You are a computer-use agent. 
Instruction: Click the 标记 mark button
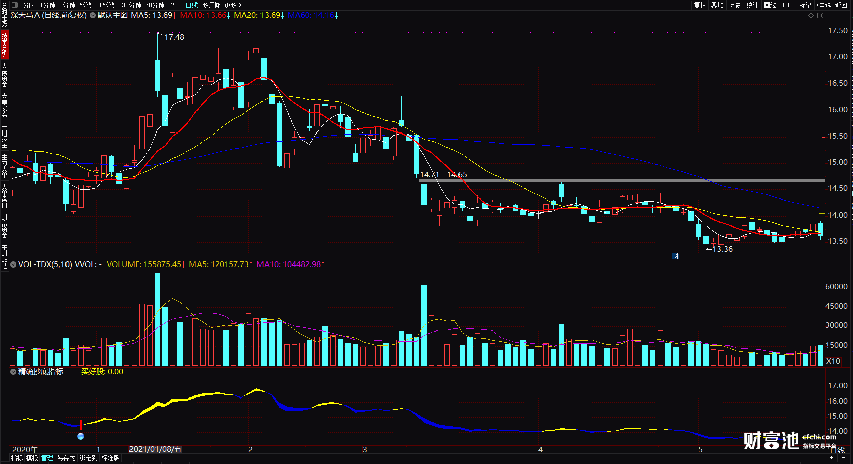(805, 5)
